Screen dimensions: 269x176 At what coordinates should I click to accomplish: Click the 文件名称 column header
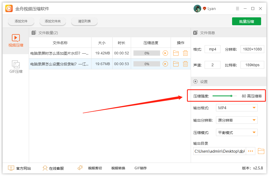60,43
